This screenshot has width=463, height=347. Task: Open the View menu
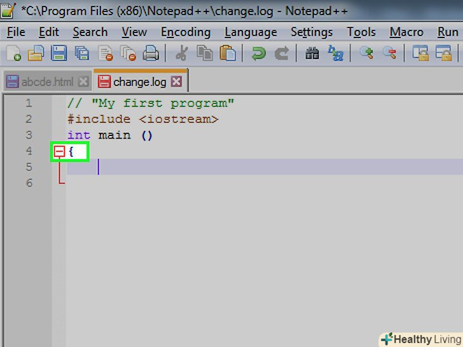tap(134, 32)
